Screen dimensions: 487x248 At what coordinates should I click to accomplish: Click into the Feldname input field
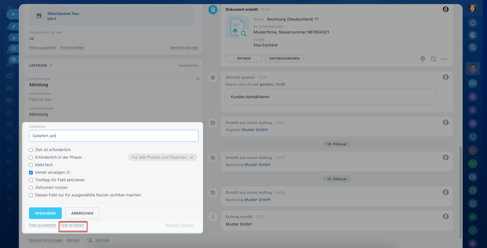(113, 136)
